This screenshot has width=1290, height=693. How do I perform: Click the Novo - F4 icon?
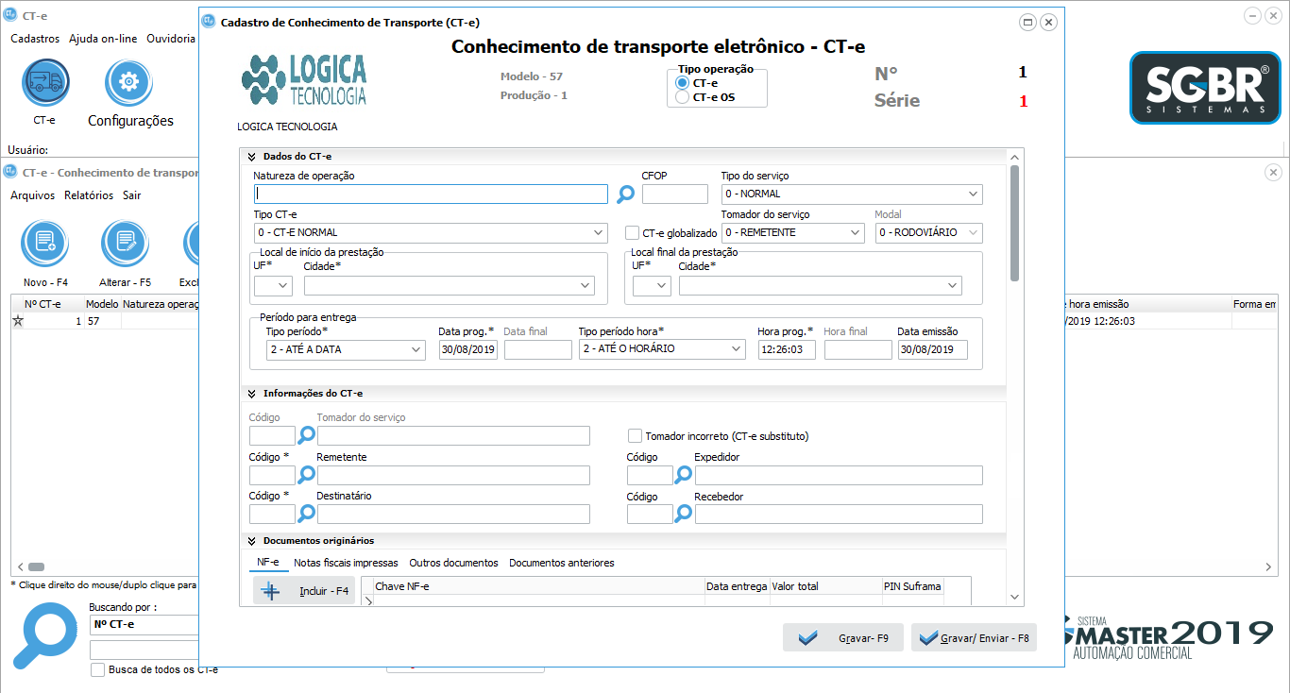tap(45, 243)
